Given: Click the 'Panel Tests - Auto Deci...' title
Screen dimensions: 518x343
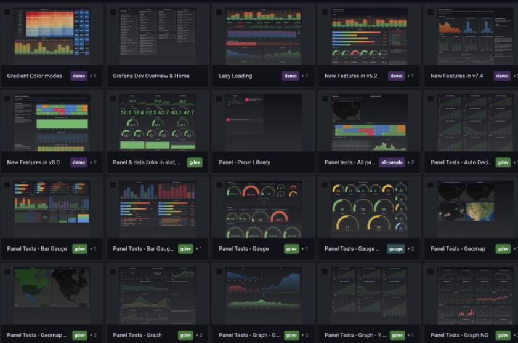Looking at the screenshot, I should click(461, 162).
